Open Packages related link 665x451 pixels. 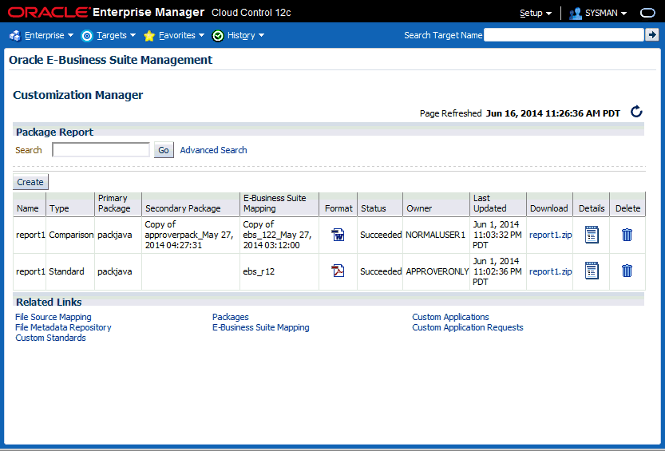[x=230, y=317]
